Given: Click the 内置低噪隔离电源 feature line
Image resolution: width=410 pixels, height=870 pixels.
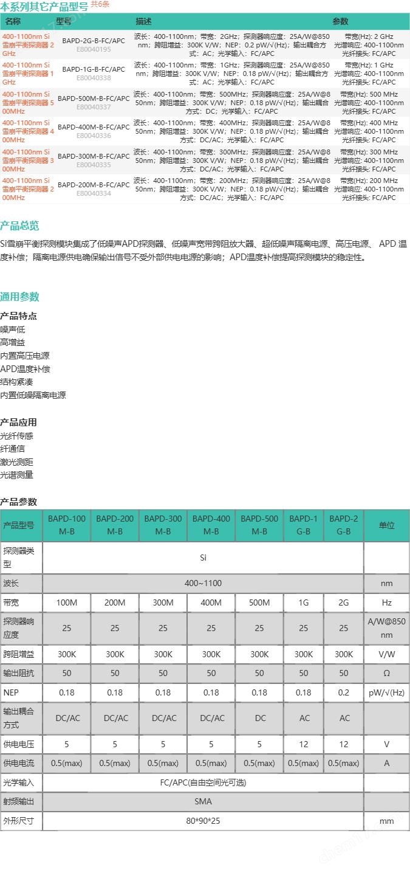Looking at the screenshot, I should 33,395.
